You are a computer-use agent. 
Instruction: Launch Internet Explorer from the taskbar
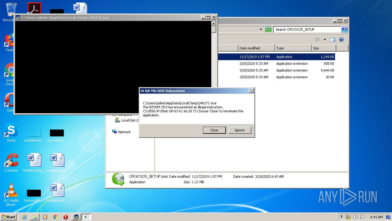click(x=24, y=217)
